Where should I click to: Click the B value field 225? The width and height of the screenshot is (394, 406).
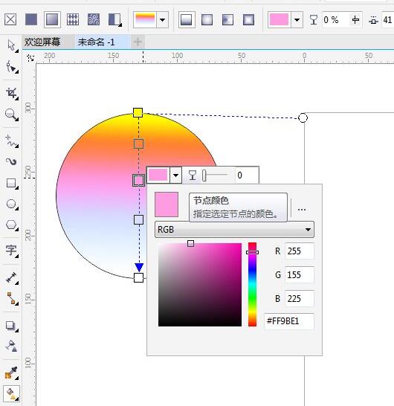300,298
